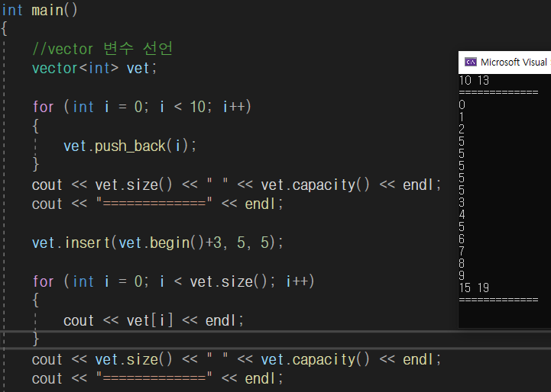Click the "15 19" console output line
The image size is (551, 392).
click(x=474, y=288)
